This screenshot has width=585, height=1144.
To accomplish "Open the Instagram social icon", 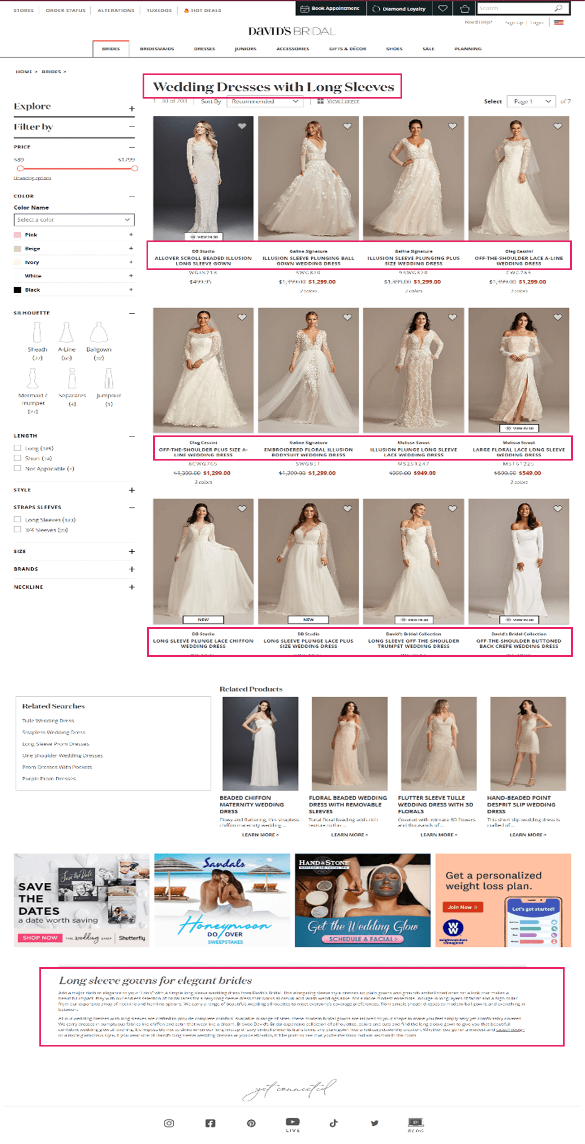I will tap(169, 1123).
